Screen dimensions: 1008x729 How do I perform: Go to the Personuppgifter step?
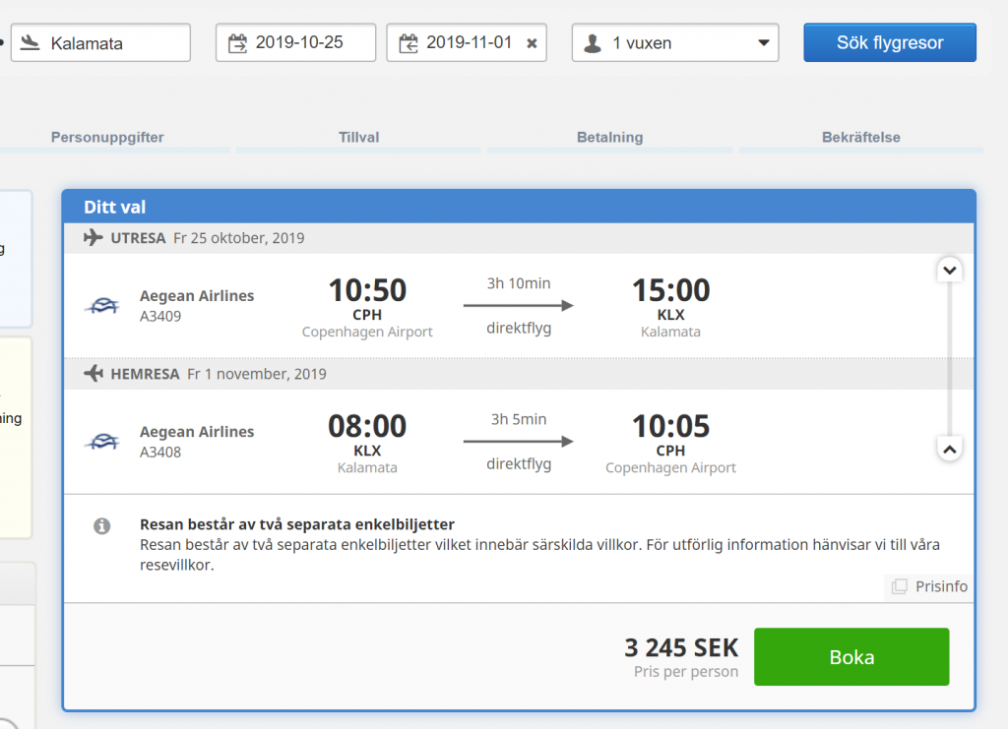[107, 137]
